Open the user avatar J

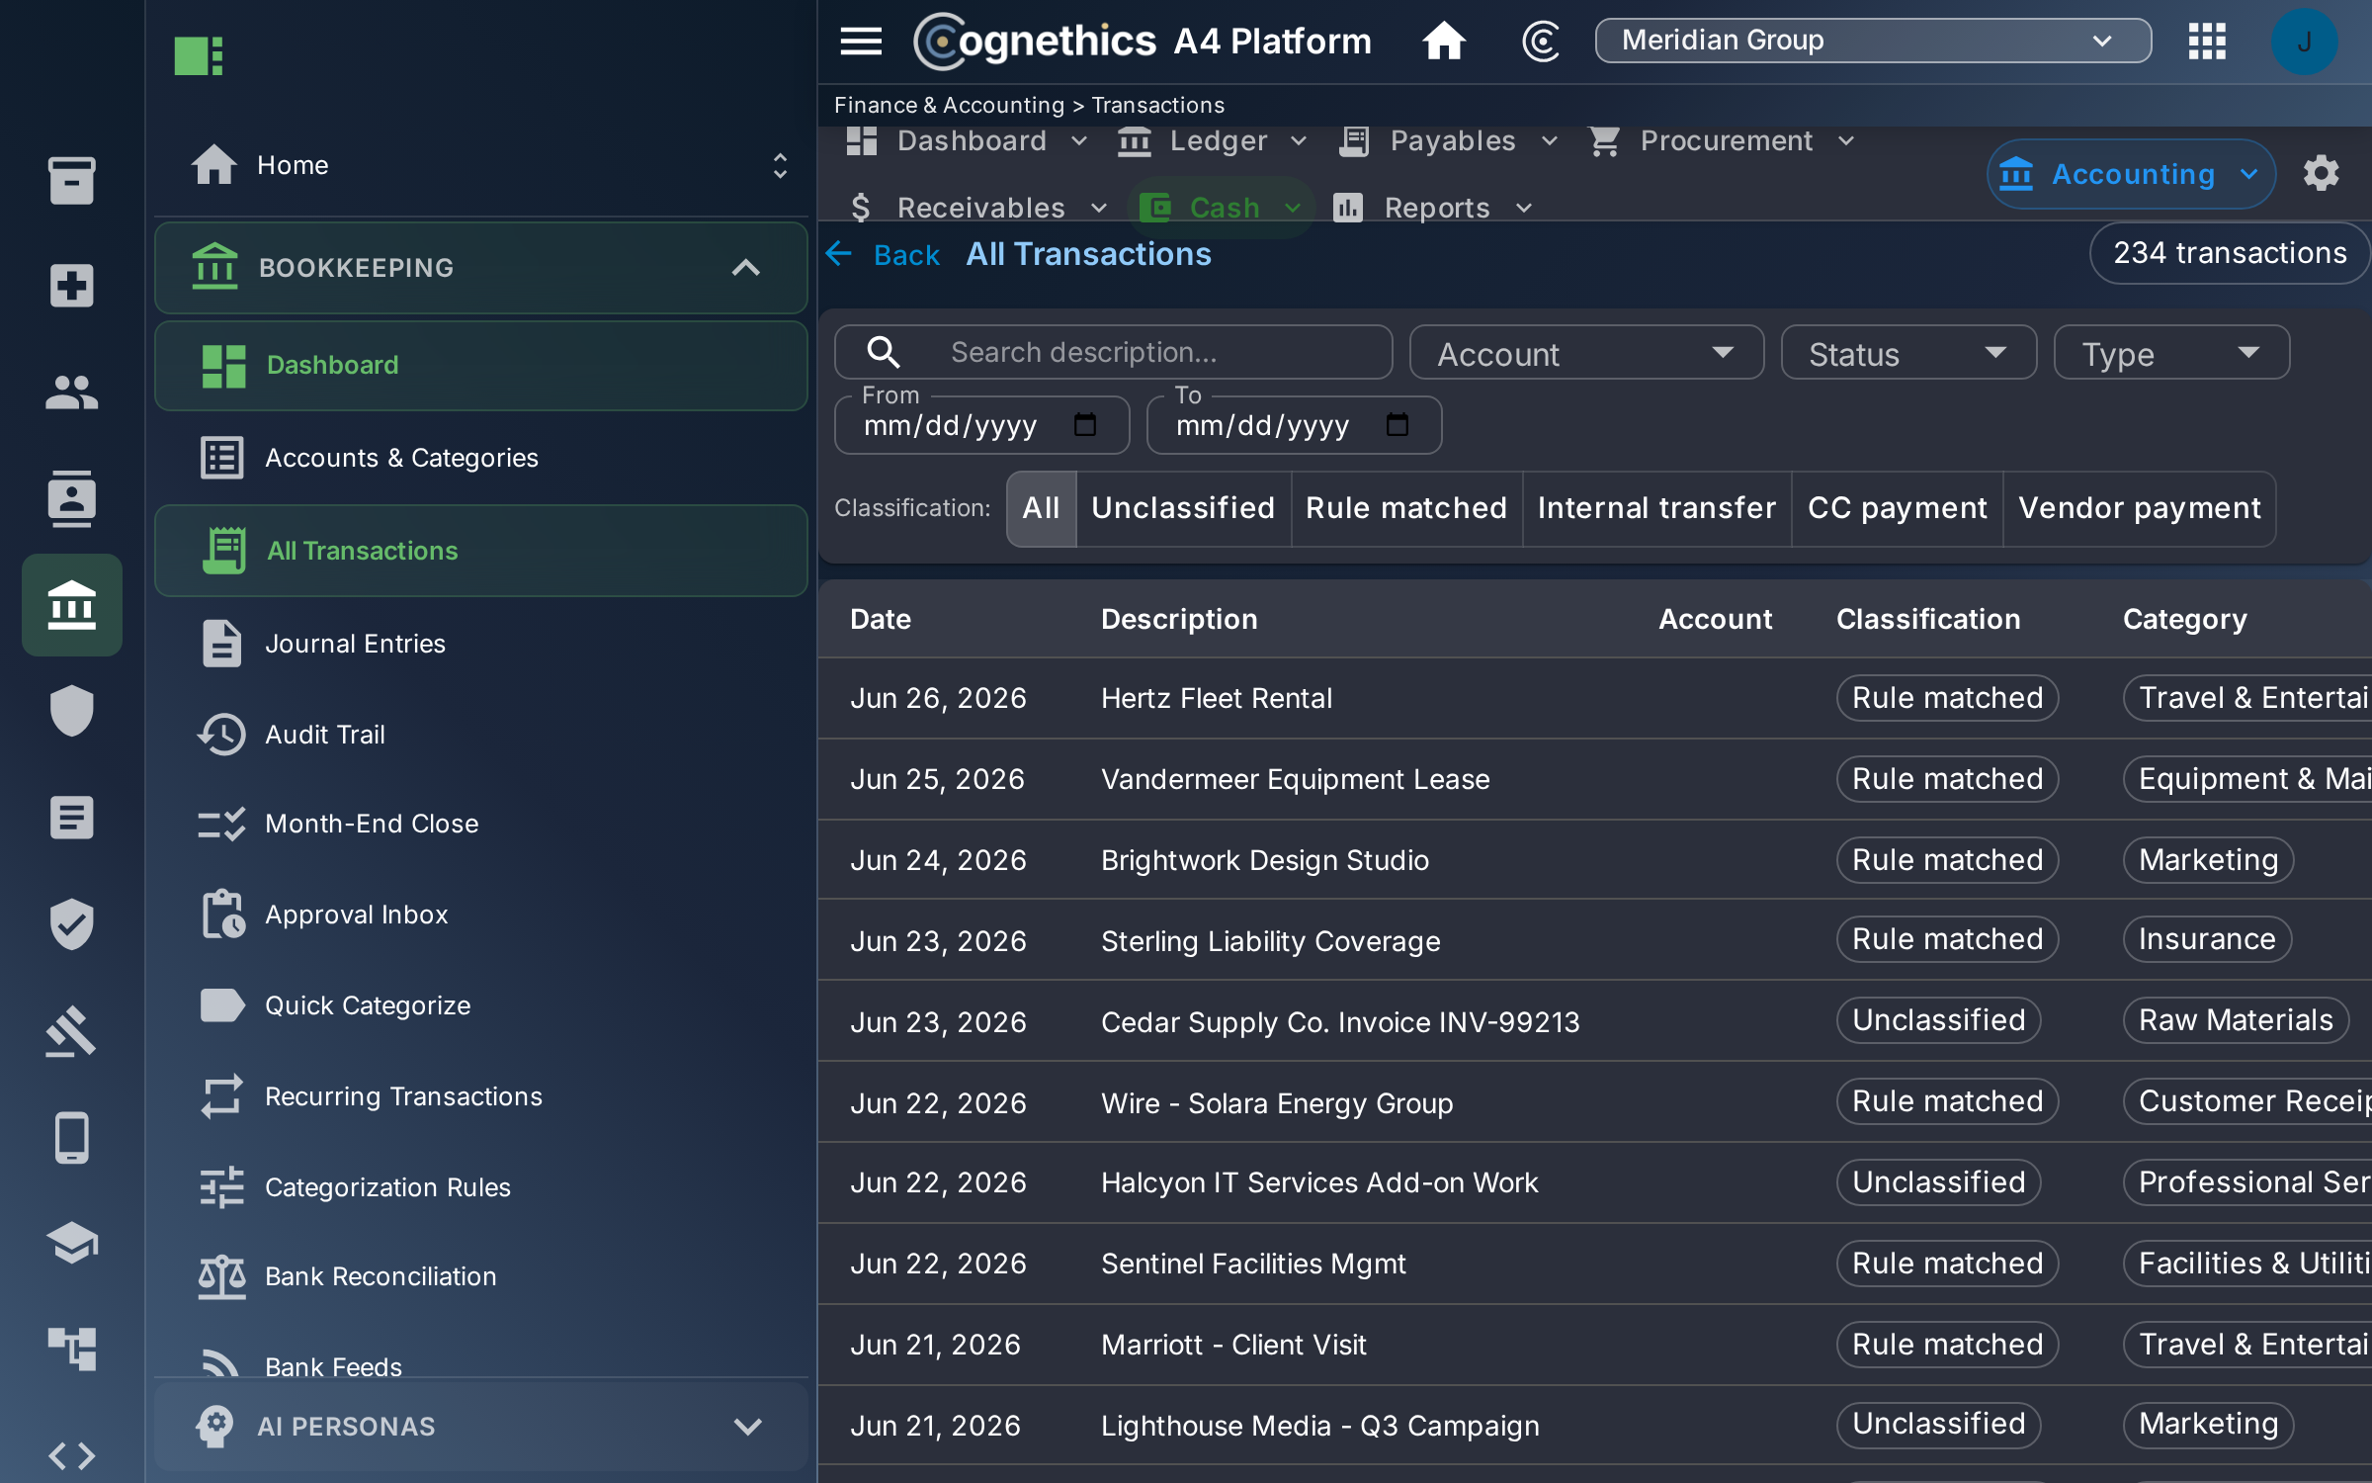click(x=2304, y=41)
